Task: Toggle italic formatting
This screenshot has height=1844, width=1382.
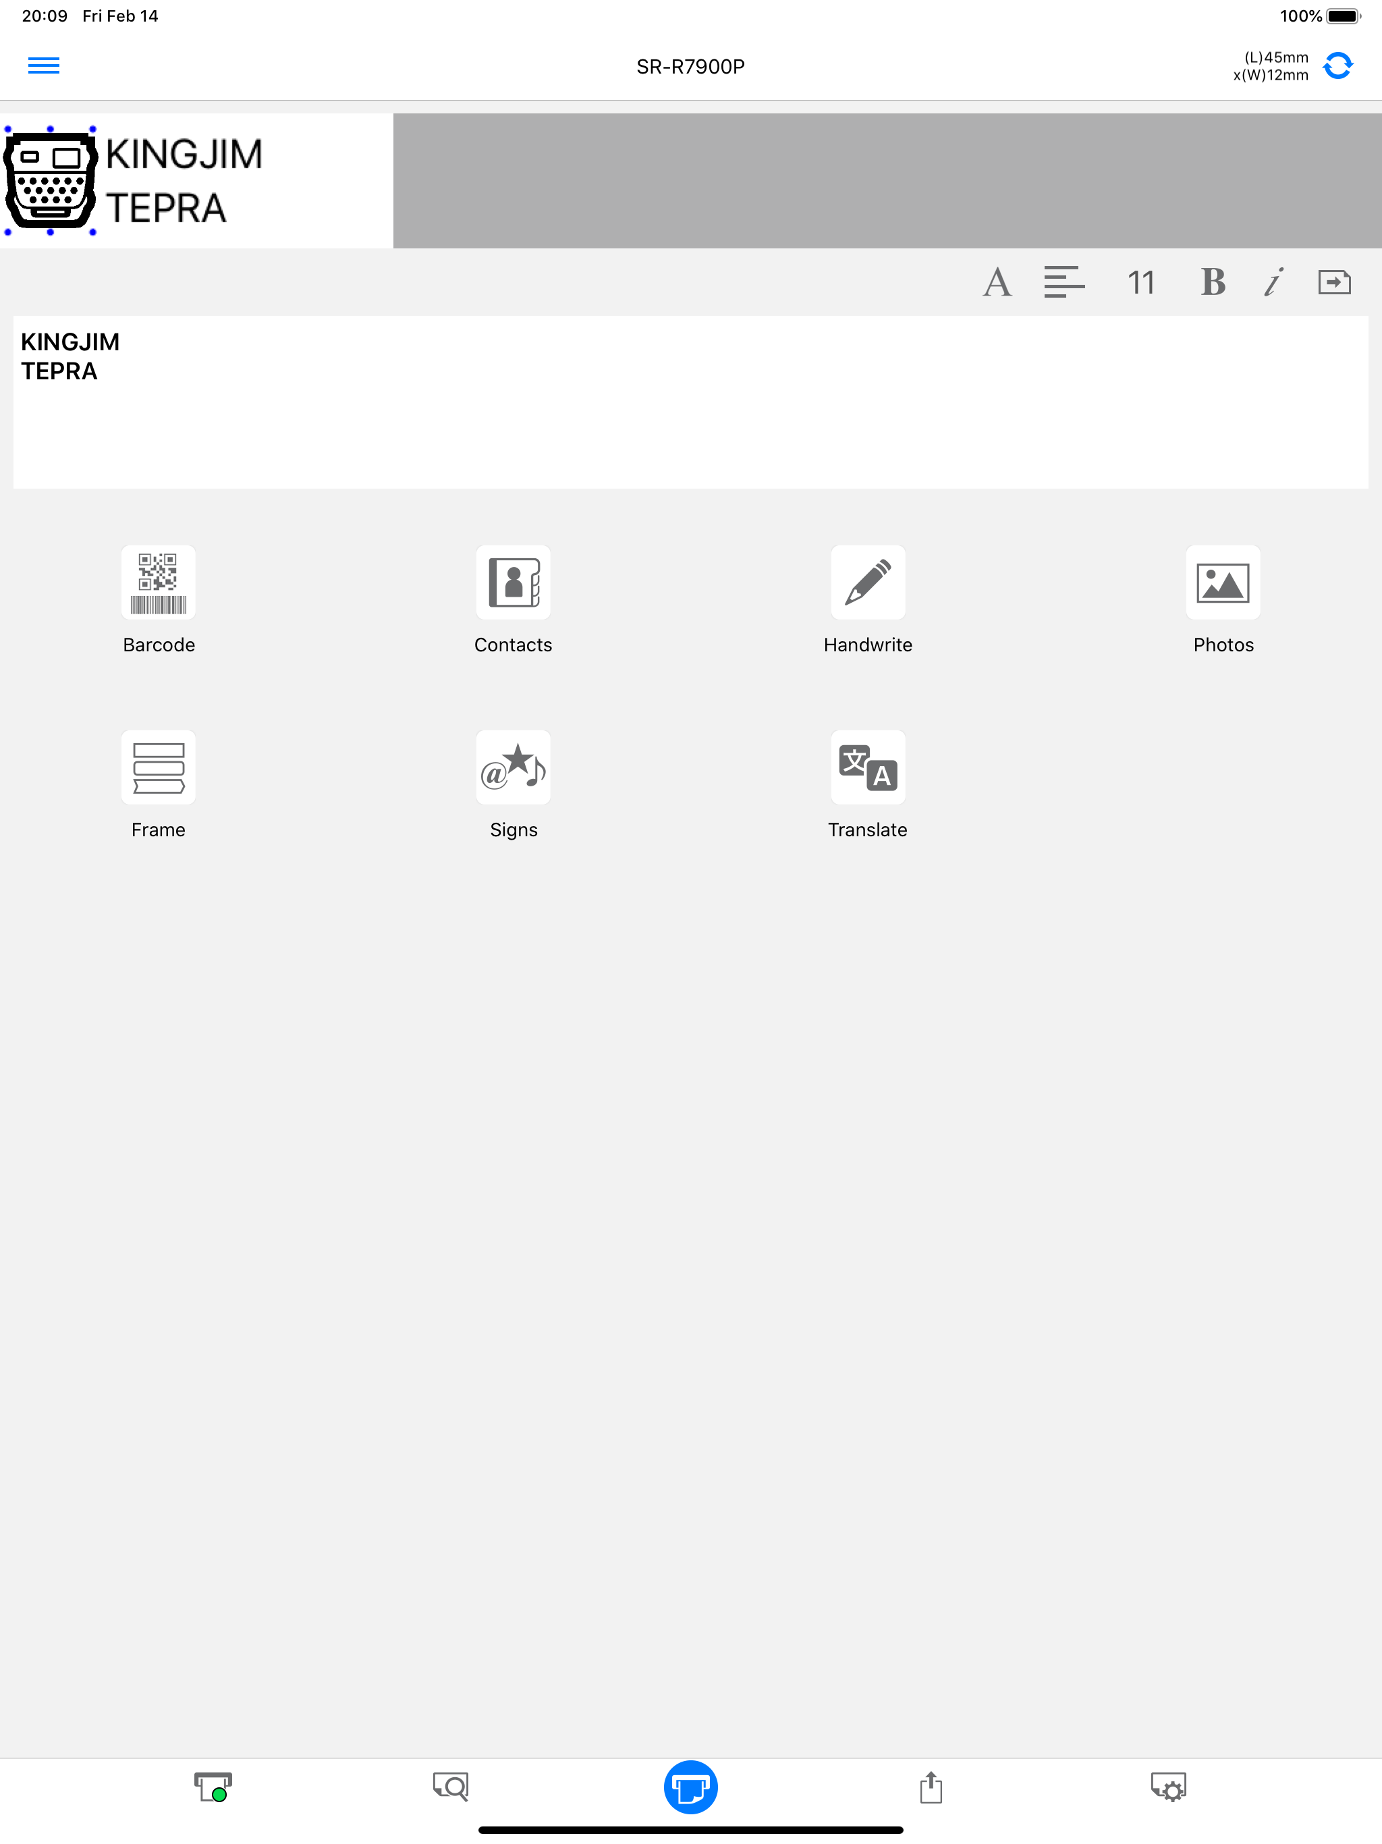Action: point(1273,283)
